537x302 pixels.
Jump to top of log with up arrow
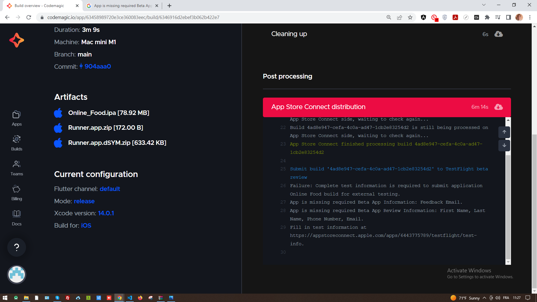tap(504, 132)
